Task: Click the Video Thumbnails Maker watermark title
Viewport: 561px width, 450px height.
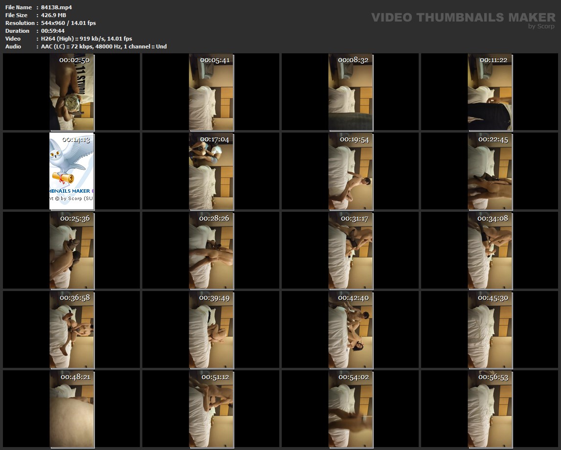Action: (463, 18)
